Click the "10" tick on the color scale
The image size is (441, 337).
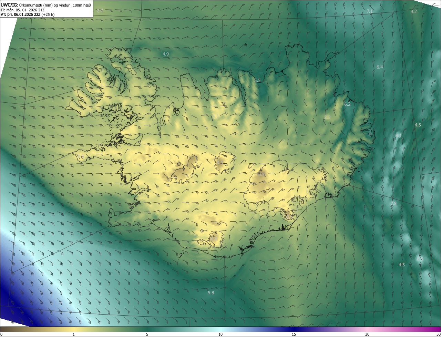220,334
